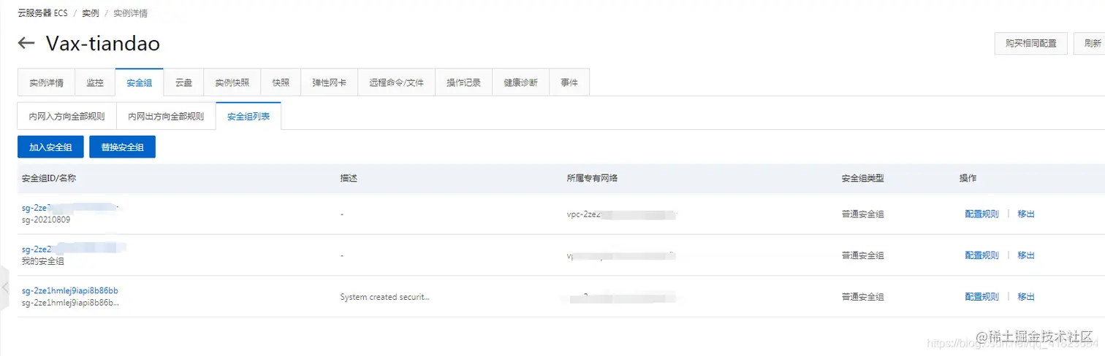Click 加入安全组 button
Screen dimensions: 1105x356
click(50, 147)
